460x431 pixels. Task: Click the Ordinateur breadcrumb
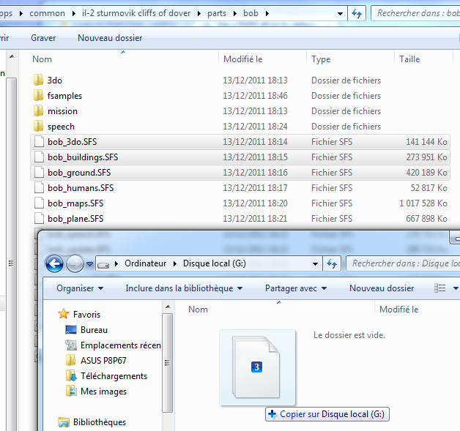[146, 263]
